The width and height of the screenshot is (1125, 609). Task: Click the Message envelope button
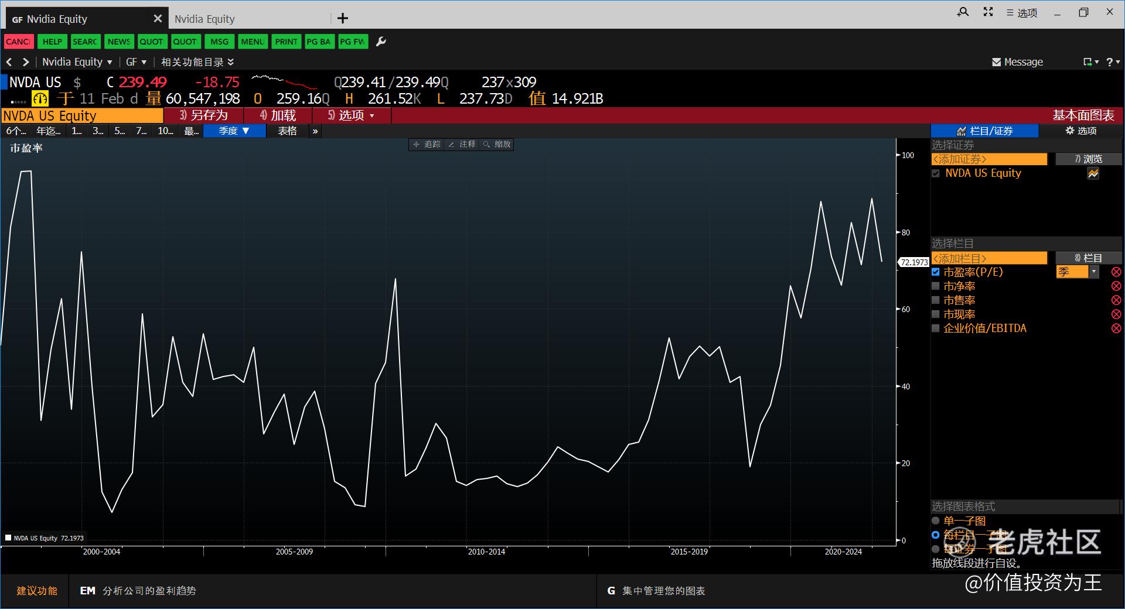coord(1017,62)
